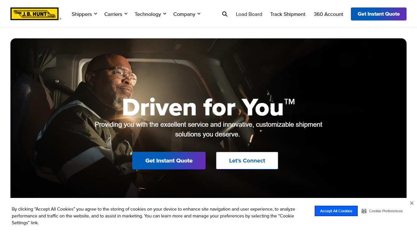The width and height of the screenshot is (417, 234).
Task: Open the Track Shipment link
Action: point(288,14)
